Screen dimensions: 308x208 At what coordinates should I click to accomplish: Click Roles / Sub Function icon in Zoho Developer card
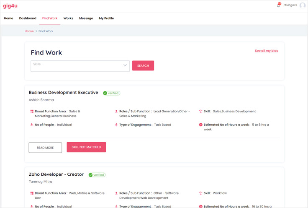[116, 193]
